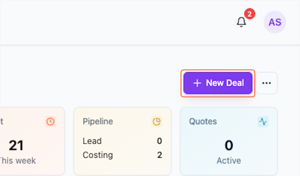
Task: Open the notifications bell
Action: 241,22
